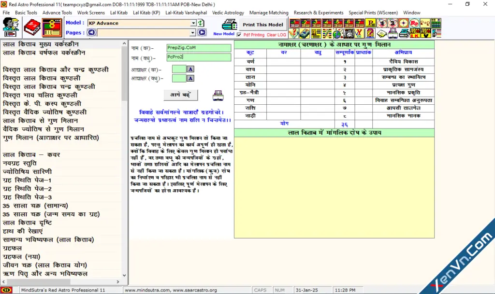Image resolution: width=495 pixels, height=294 pixels.
Task: Click the Pdf Printing label
Action: (254, 35)
